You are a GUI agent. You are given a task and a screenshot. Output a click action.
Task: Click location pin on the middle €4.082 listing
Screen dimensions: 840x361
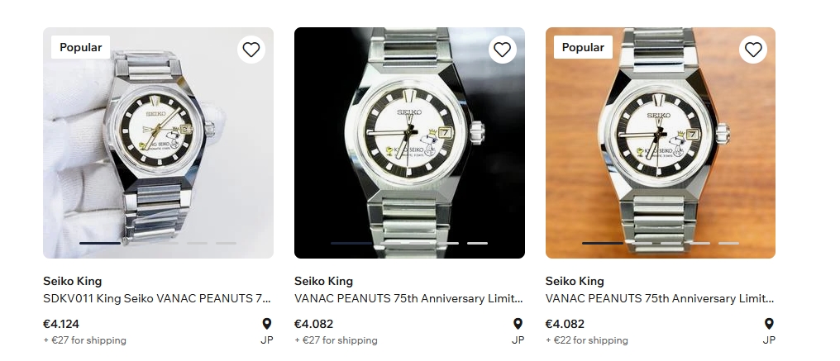pyautogui.click(x=518, y=324)
